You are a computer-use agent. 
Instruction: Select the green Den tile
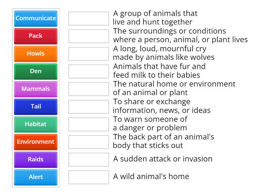tap(36, 71)
